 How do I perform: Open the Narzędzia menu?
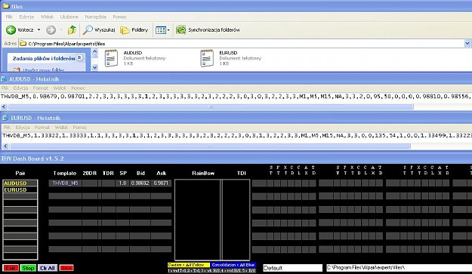click(95, 17)
